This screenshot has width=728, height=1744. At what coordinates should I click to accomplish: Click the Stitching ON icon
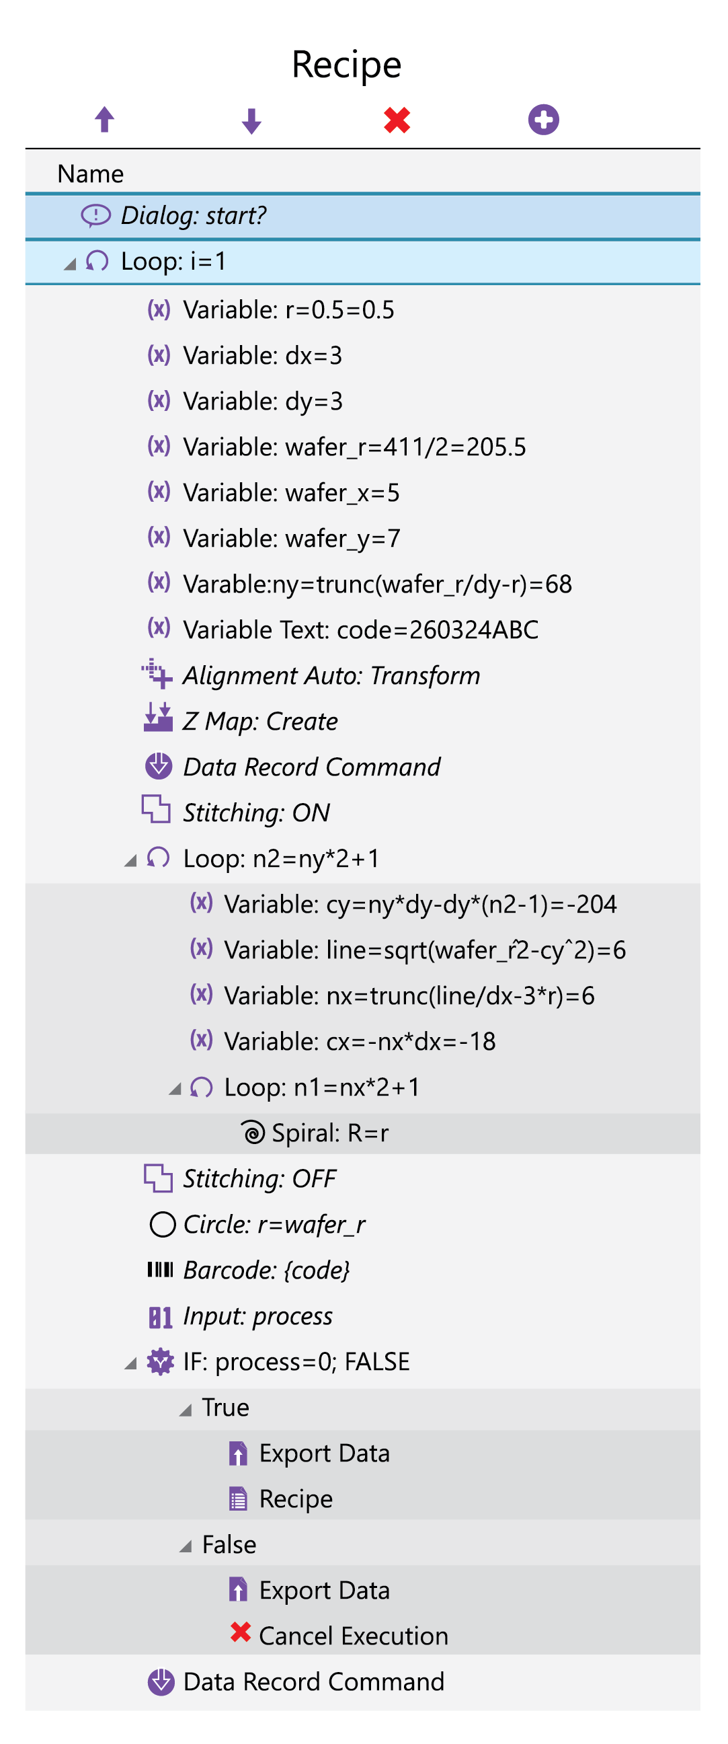coord(157,810)
